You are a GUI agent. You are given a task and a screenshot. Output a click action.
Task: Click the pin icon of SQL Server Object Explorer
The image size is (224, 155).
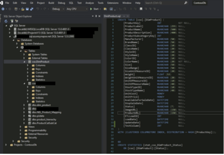tap(96, 16)
